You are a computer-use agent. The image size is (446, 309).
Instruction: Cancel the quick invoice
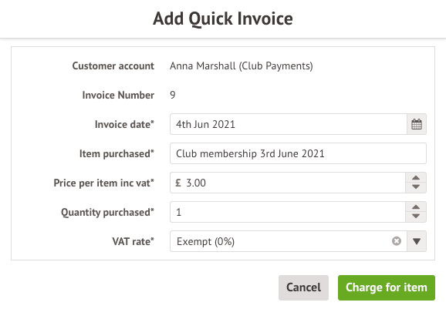pyautogui.click(x=303, y=287)
